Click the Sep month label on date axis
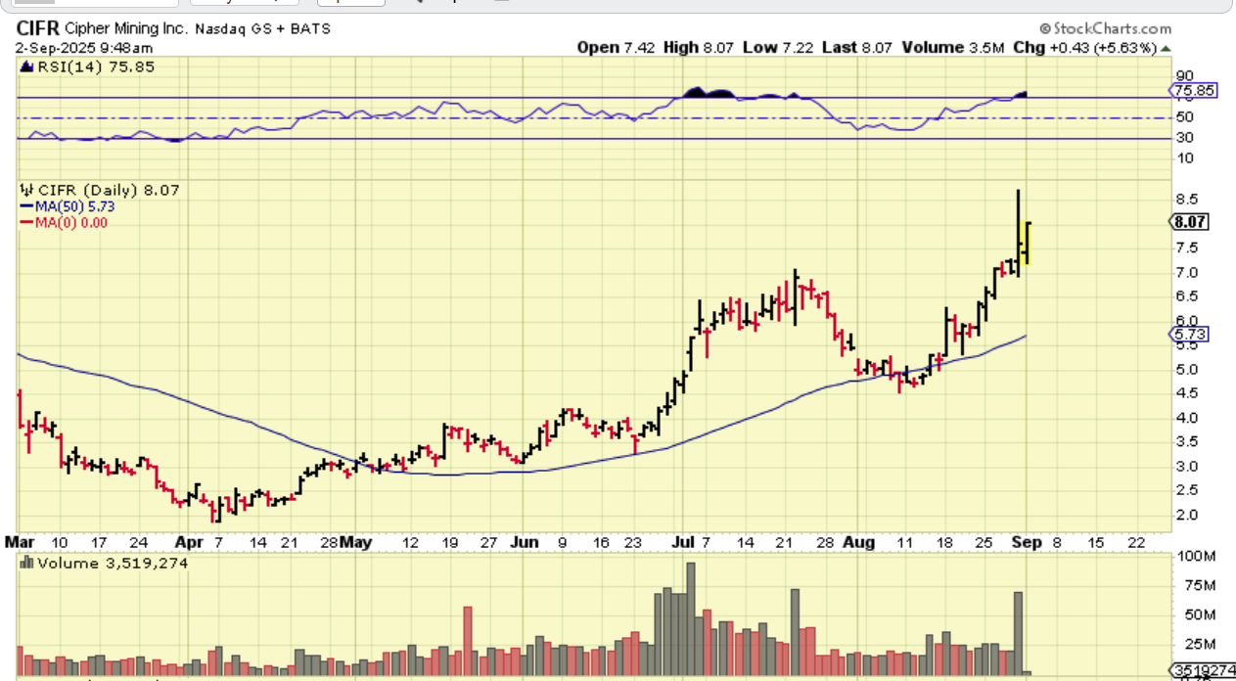1236x681 pixels. coord(1026,541)
